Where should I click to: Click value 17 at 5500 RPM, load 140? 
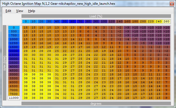pyautogui.click(x=119, y=78)
